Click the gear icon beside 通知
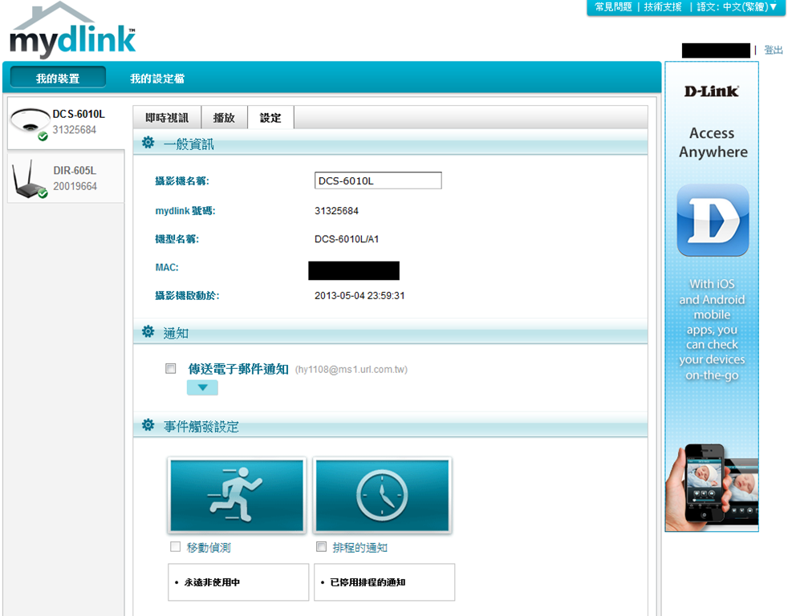Screen dimensions: 788x616 [x=148, y=331]
